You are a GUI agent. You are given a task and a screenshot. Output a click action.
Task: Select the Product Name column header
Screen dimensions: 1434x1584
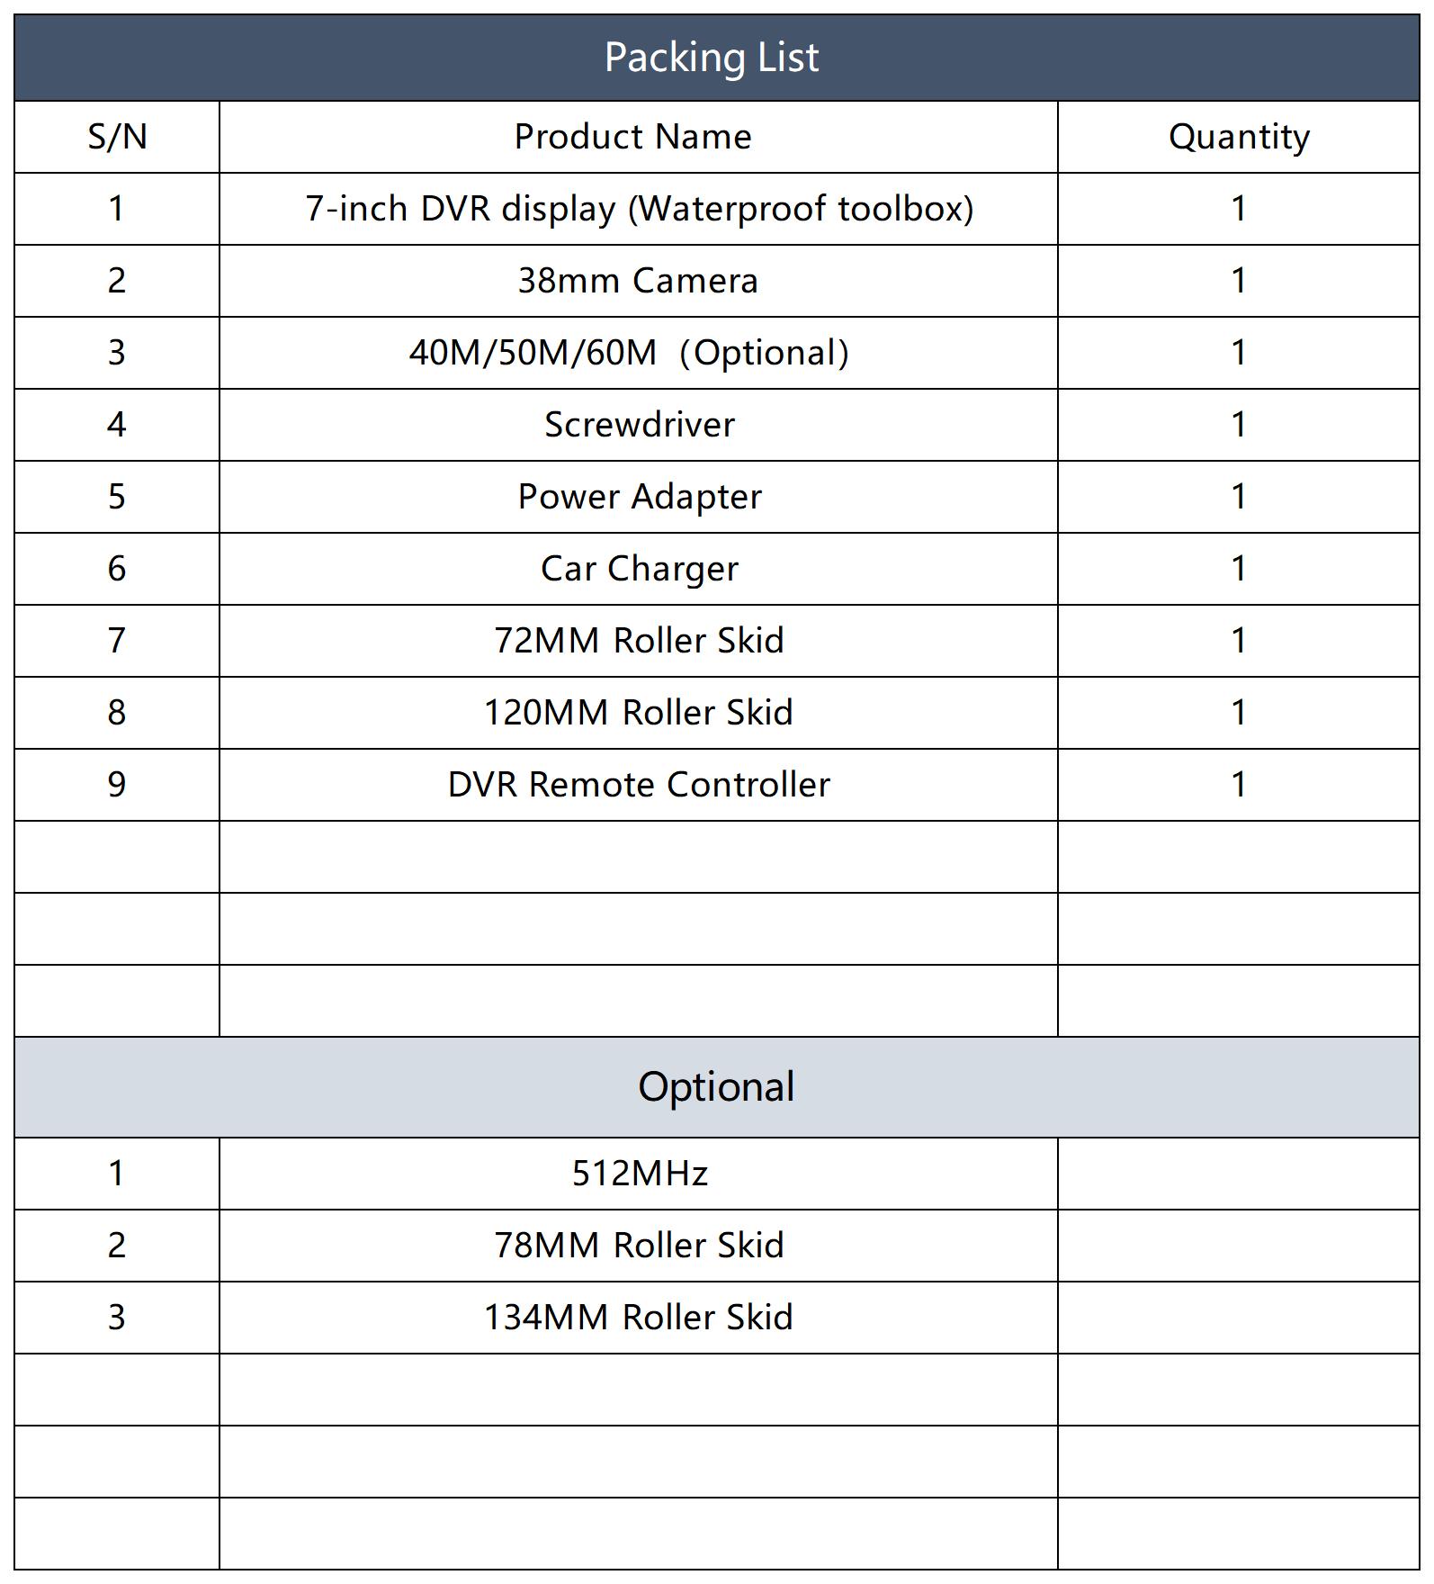click(639, 137)
